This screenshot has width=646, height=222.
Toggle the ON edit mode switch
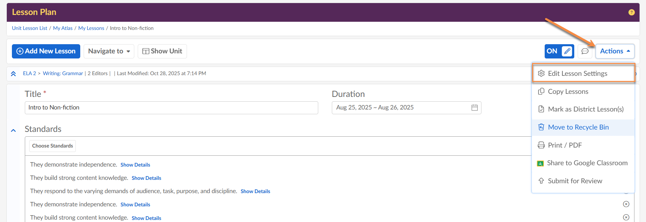point(559,51)
